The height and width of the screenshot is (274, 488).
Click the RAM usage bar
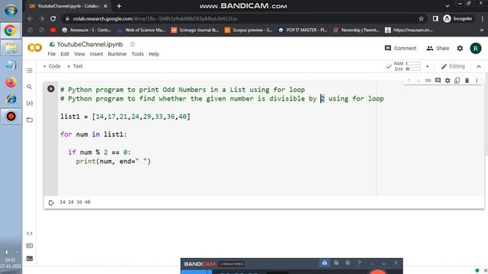click(x=413, y=63)
